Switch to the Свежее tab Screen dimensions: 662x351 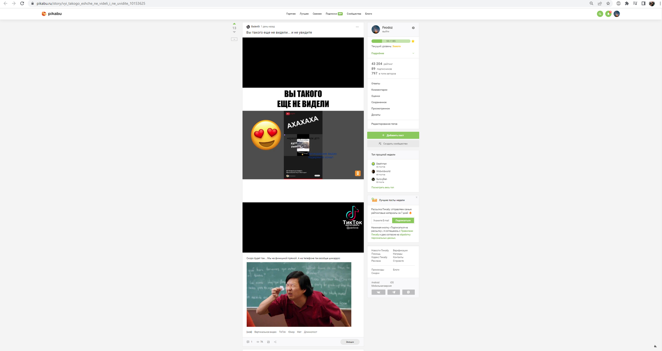click(317, 14)
